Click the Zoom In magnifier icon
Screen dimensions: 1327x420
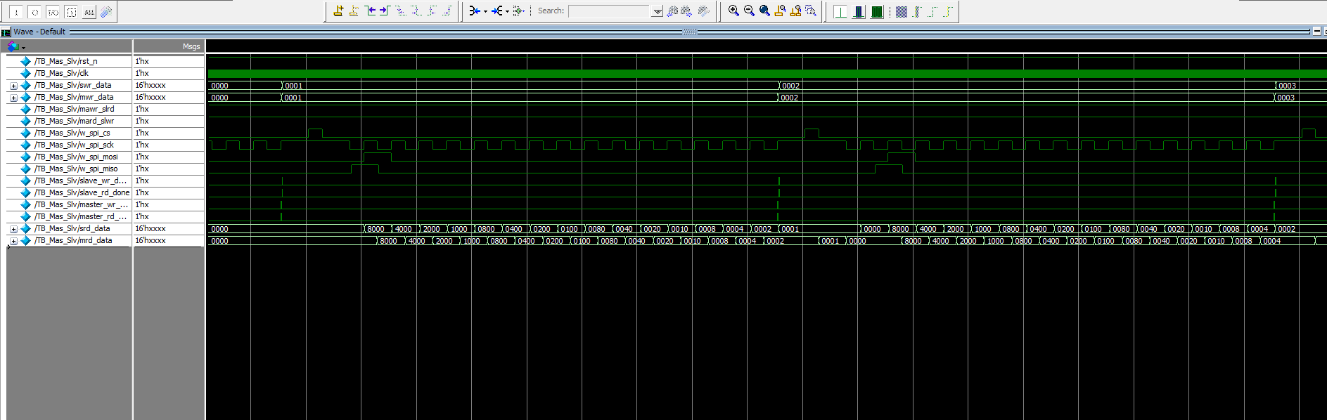733,11
